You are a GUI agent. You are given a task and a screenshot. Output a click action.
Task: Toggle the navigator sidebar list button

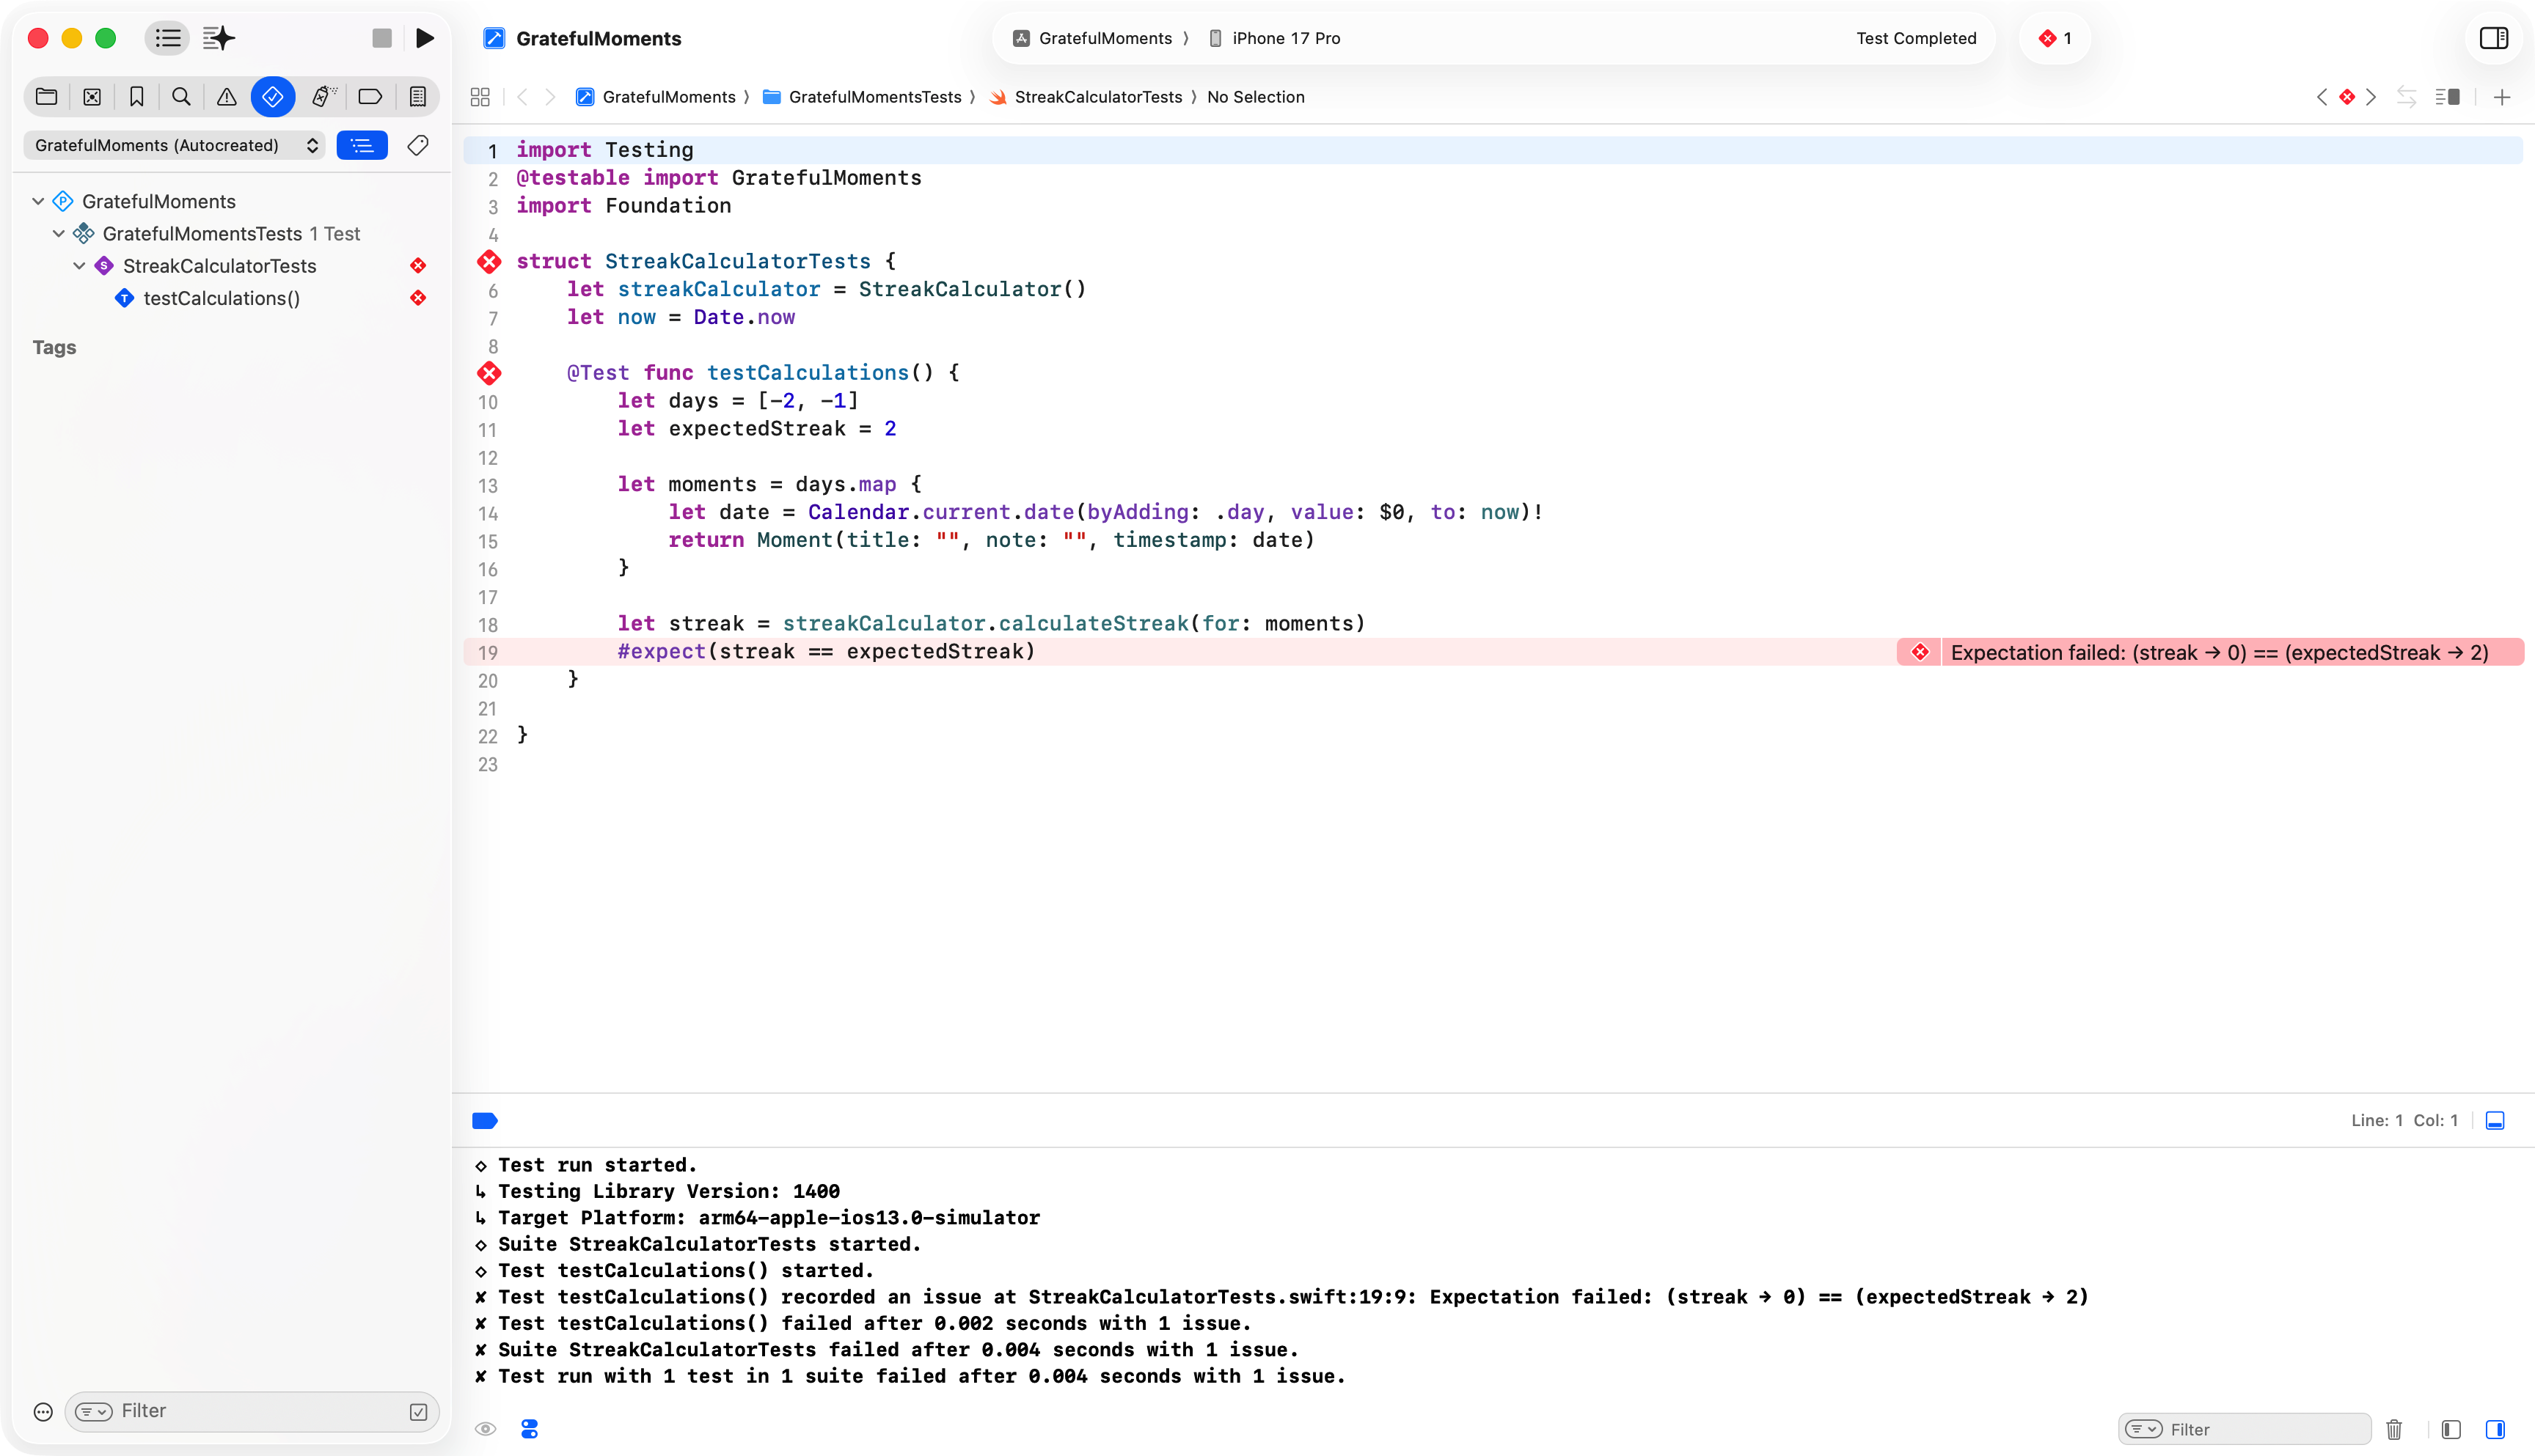(167, 38)
